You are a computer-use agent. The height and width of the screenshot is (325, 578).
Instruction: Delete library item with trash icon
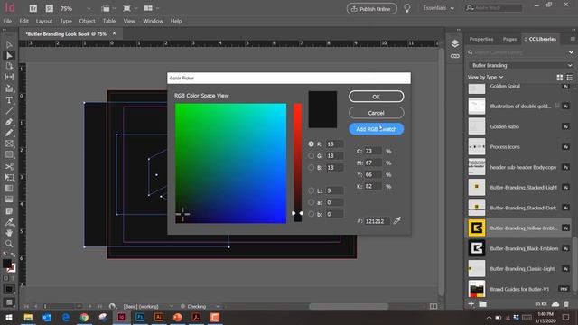coord(566,304)
